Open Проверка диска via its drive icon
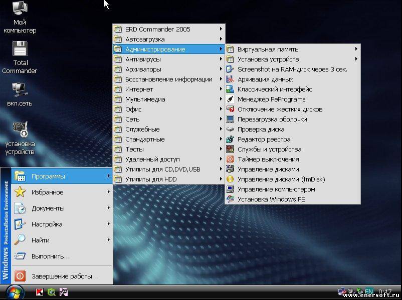 coord(230,129)
